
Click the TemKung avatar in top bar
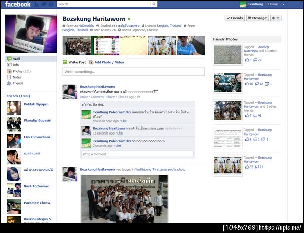pyautogui.click(x=243, y=4)
